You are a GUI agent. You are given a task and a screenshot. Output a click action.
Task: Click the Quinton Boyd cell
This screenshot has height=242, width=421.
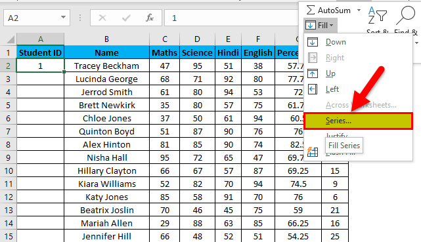point(106,131)
